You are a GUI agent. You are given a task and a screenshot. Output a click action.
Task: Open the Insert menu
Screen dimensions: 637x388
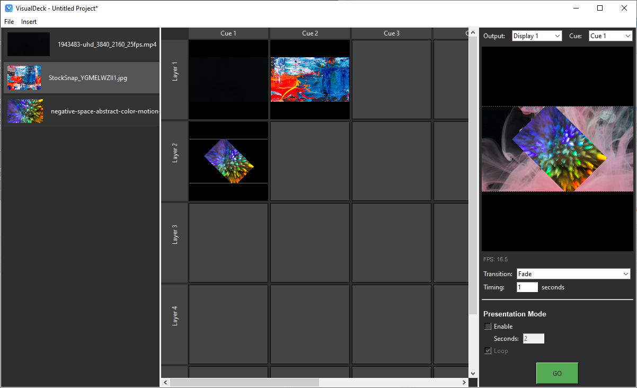pos(29,22)
